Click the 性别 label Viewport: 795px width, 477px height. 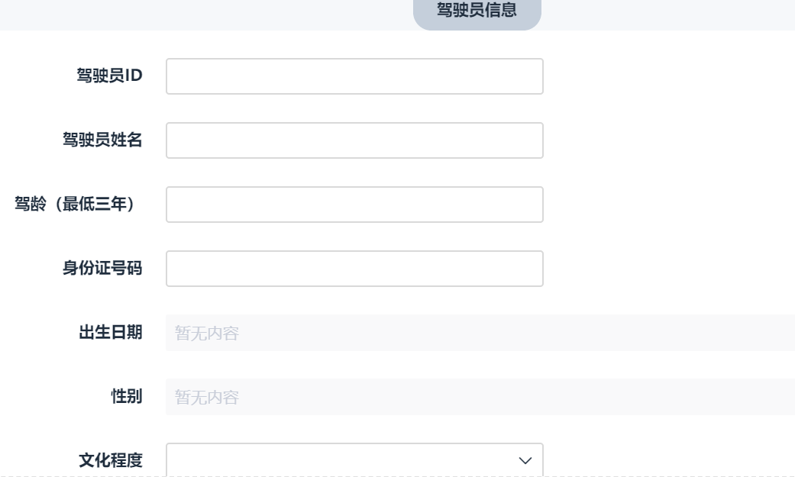127,397
